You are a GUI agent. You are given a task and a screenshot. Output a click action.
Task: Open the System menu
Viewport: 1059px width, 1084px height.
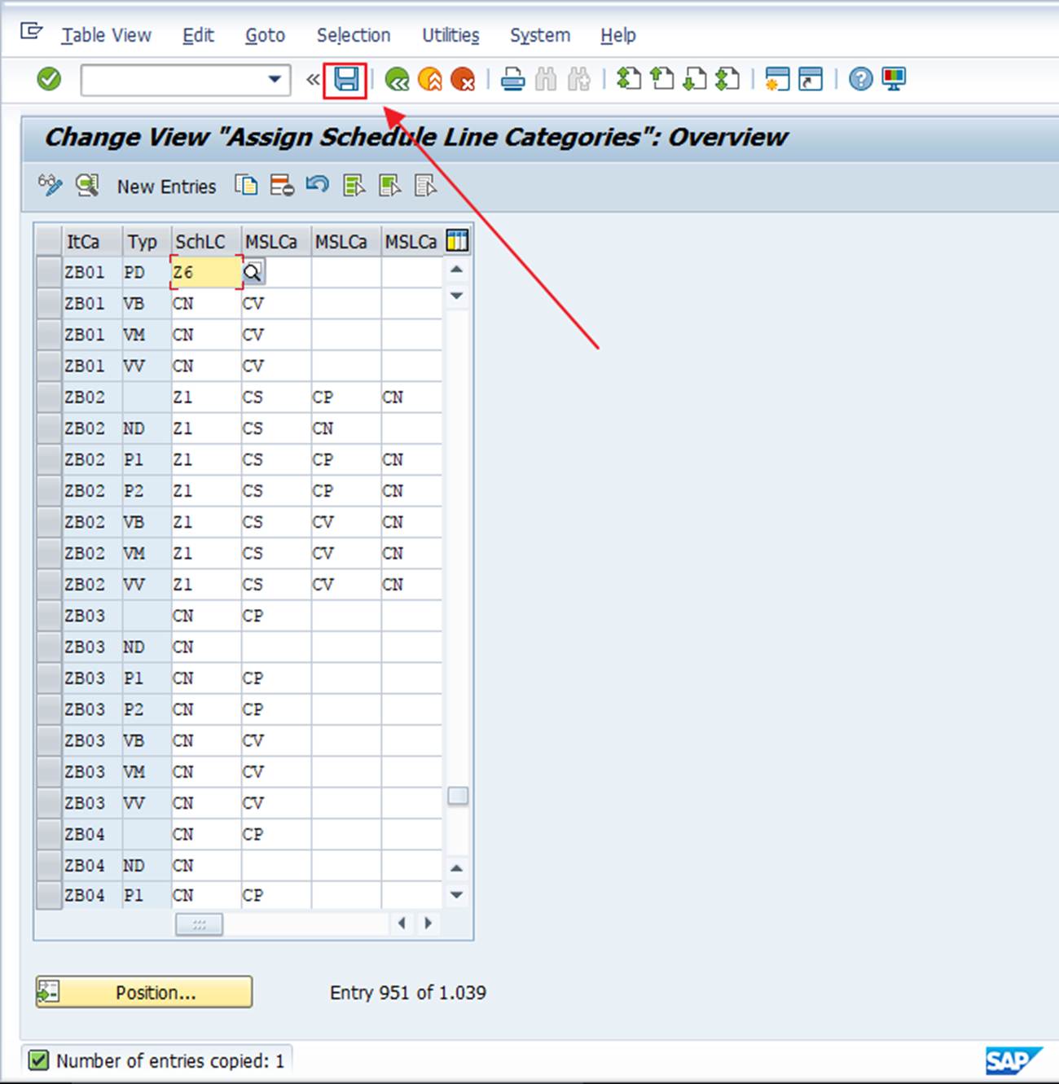click(540, 35)
